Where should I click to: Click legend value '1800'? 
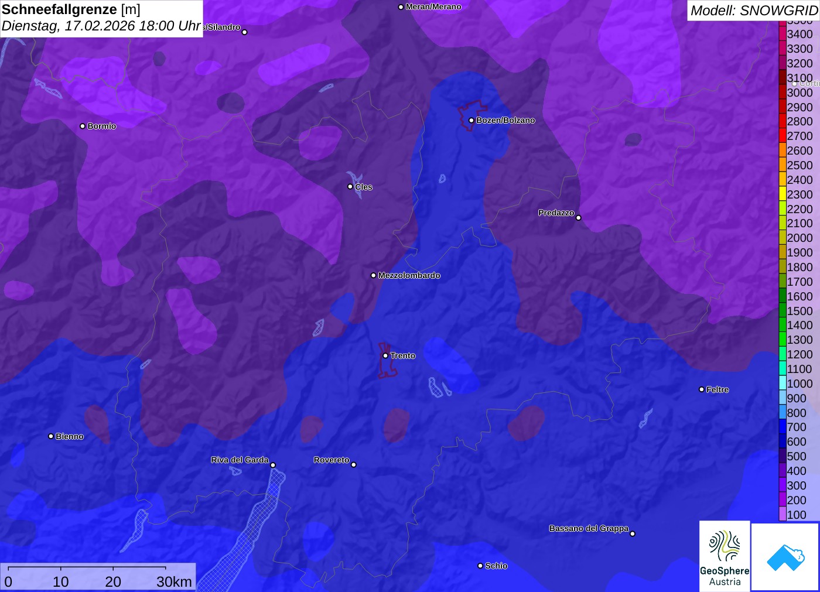pos(799,267)
